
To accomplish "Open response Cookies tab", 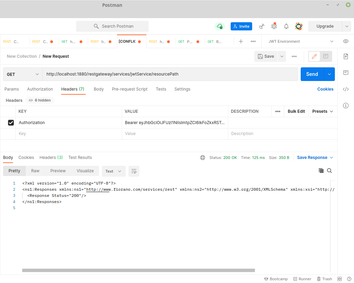I will pos(26,158).
